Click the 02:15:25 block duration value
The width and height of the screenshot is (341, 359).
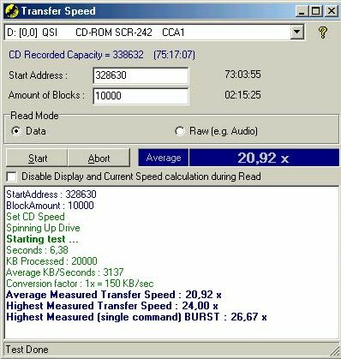[x=242, y=95]
